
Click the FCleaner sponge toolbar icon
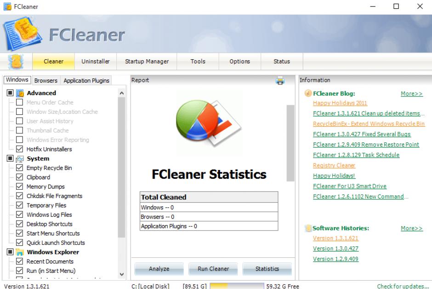(16, 61)
